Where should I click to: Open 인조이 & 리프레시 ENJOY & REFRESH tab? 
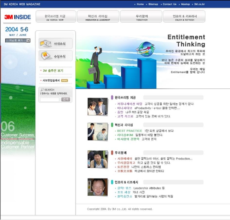(x=184, y=16)
